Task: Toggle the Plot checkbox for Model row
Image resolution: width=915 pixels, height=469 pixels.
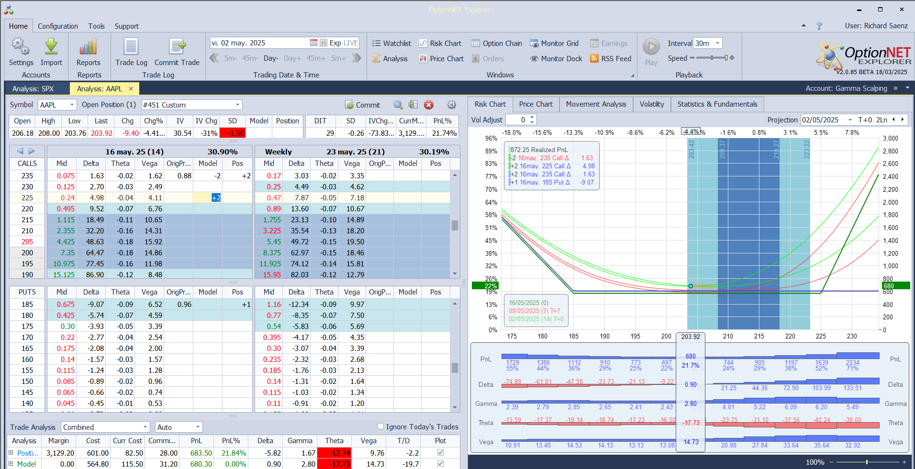Action: (440, 463)
